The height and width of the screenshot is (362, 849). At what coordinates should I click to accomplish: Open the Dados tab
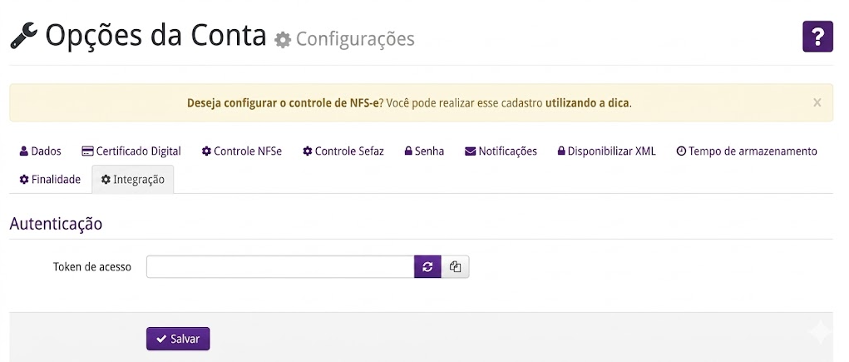coord(41,151)
